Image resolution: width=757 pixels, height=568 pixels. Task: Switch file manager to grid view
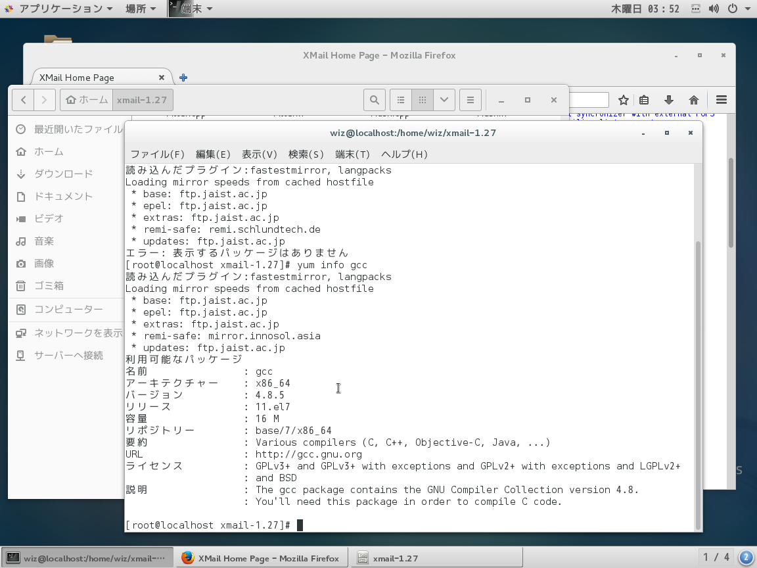pos(423,100)
